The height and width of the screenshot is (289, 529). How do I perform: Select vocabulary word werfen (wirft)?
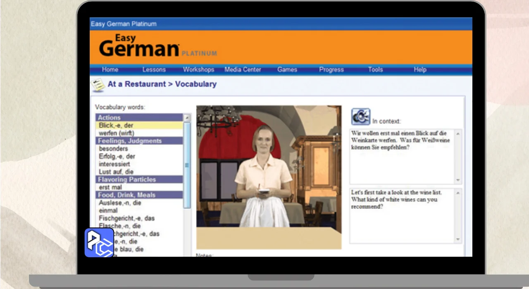click(139, 133)
